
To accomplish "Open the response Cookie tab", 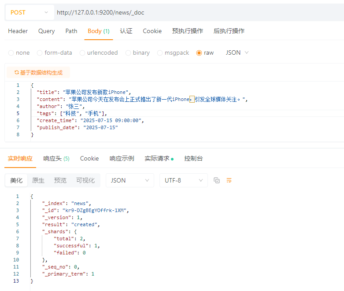I will [89, 158].
